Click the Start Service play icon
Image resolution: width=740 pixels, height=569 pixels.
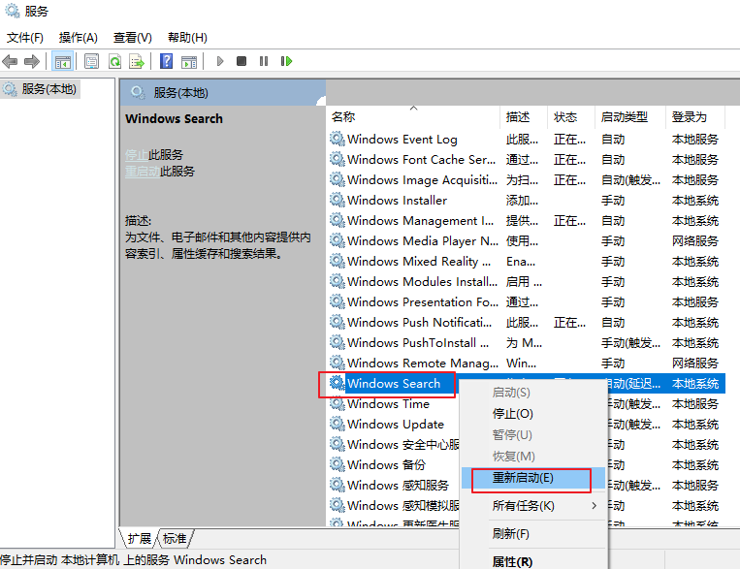(220, 61)
